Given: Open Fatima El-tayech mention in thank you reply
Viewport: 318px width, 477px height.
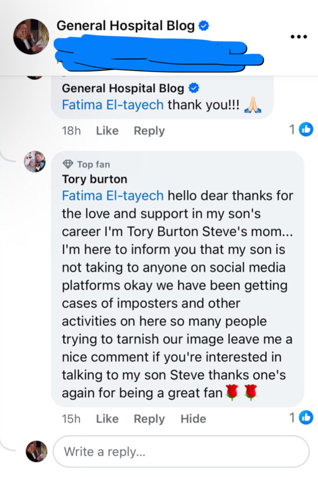Looking at the screenshot, I should pyautogui.click(x=113, y=105).
